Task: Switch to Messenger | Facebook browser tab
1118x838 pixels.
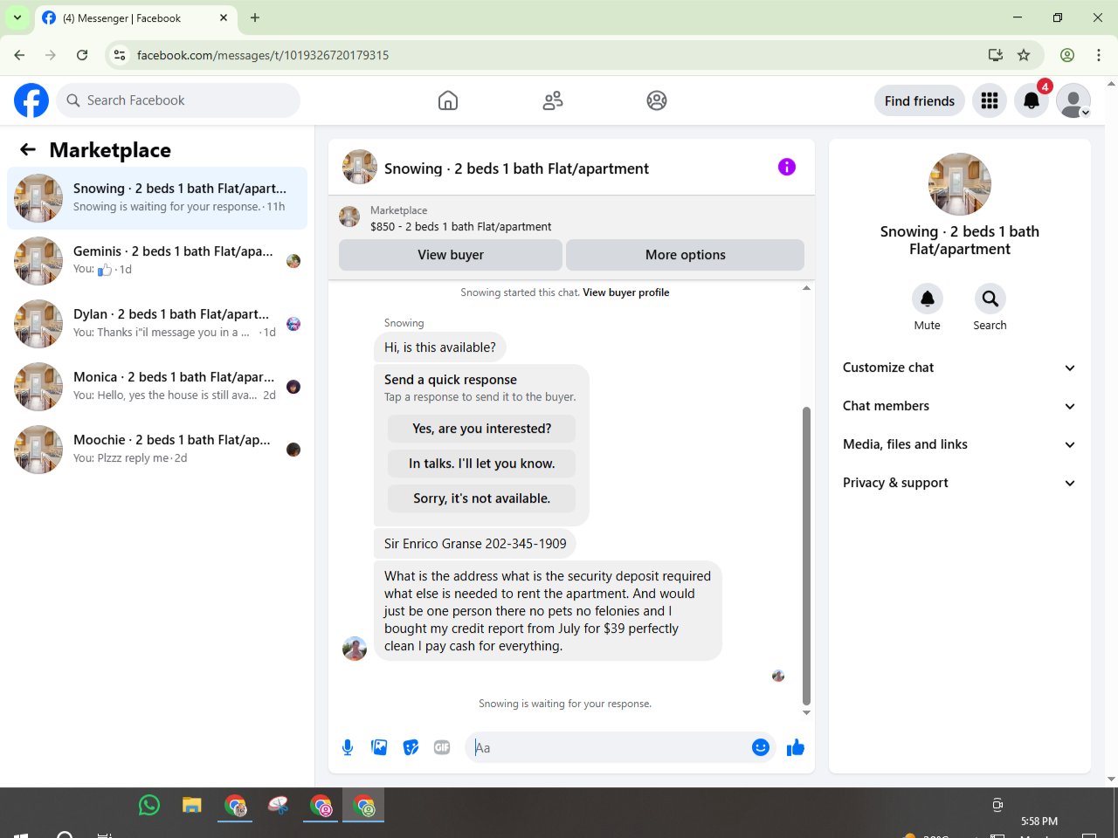Action: tap(135, 17)
